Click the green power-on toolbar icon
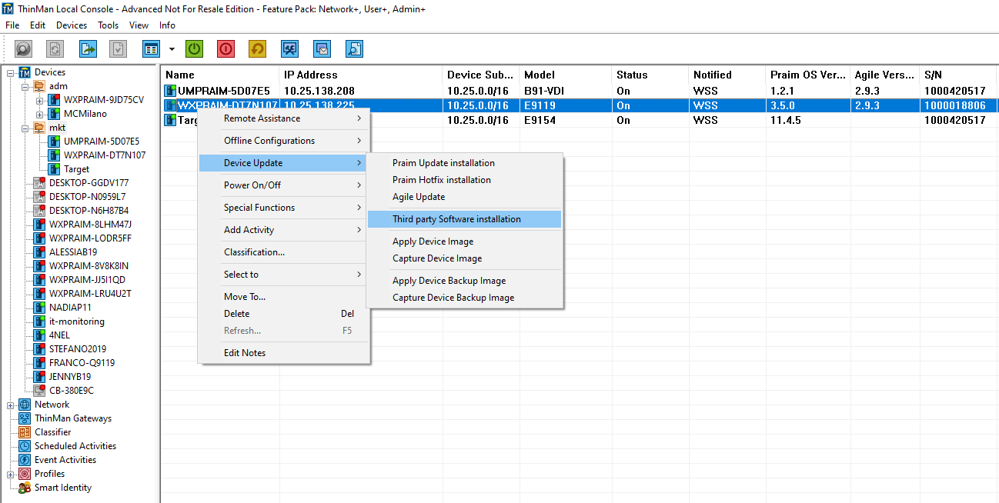 195,49
